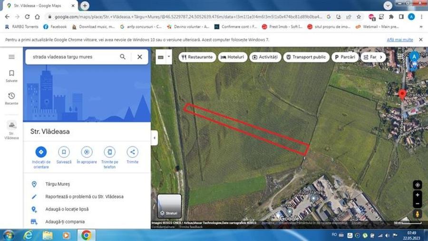Viewport: 428px width, 241px height.
Task: Filter map by Hoteluri
Action: point(233,57)
